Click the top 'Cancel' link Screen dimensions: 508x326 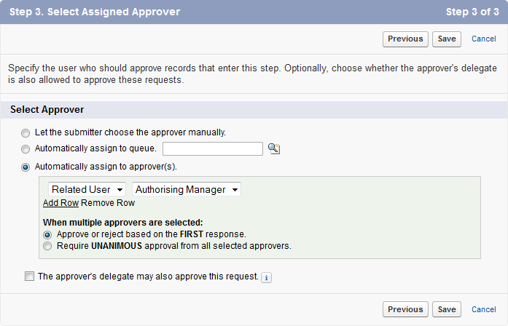(484, 39)
